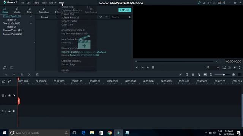Collapse the Project Media tree
243x136 pixels.
pos(31,16)
